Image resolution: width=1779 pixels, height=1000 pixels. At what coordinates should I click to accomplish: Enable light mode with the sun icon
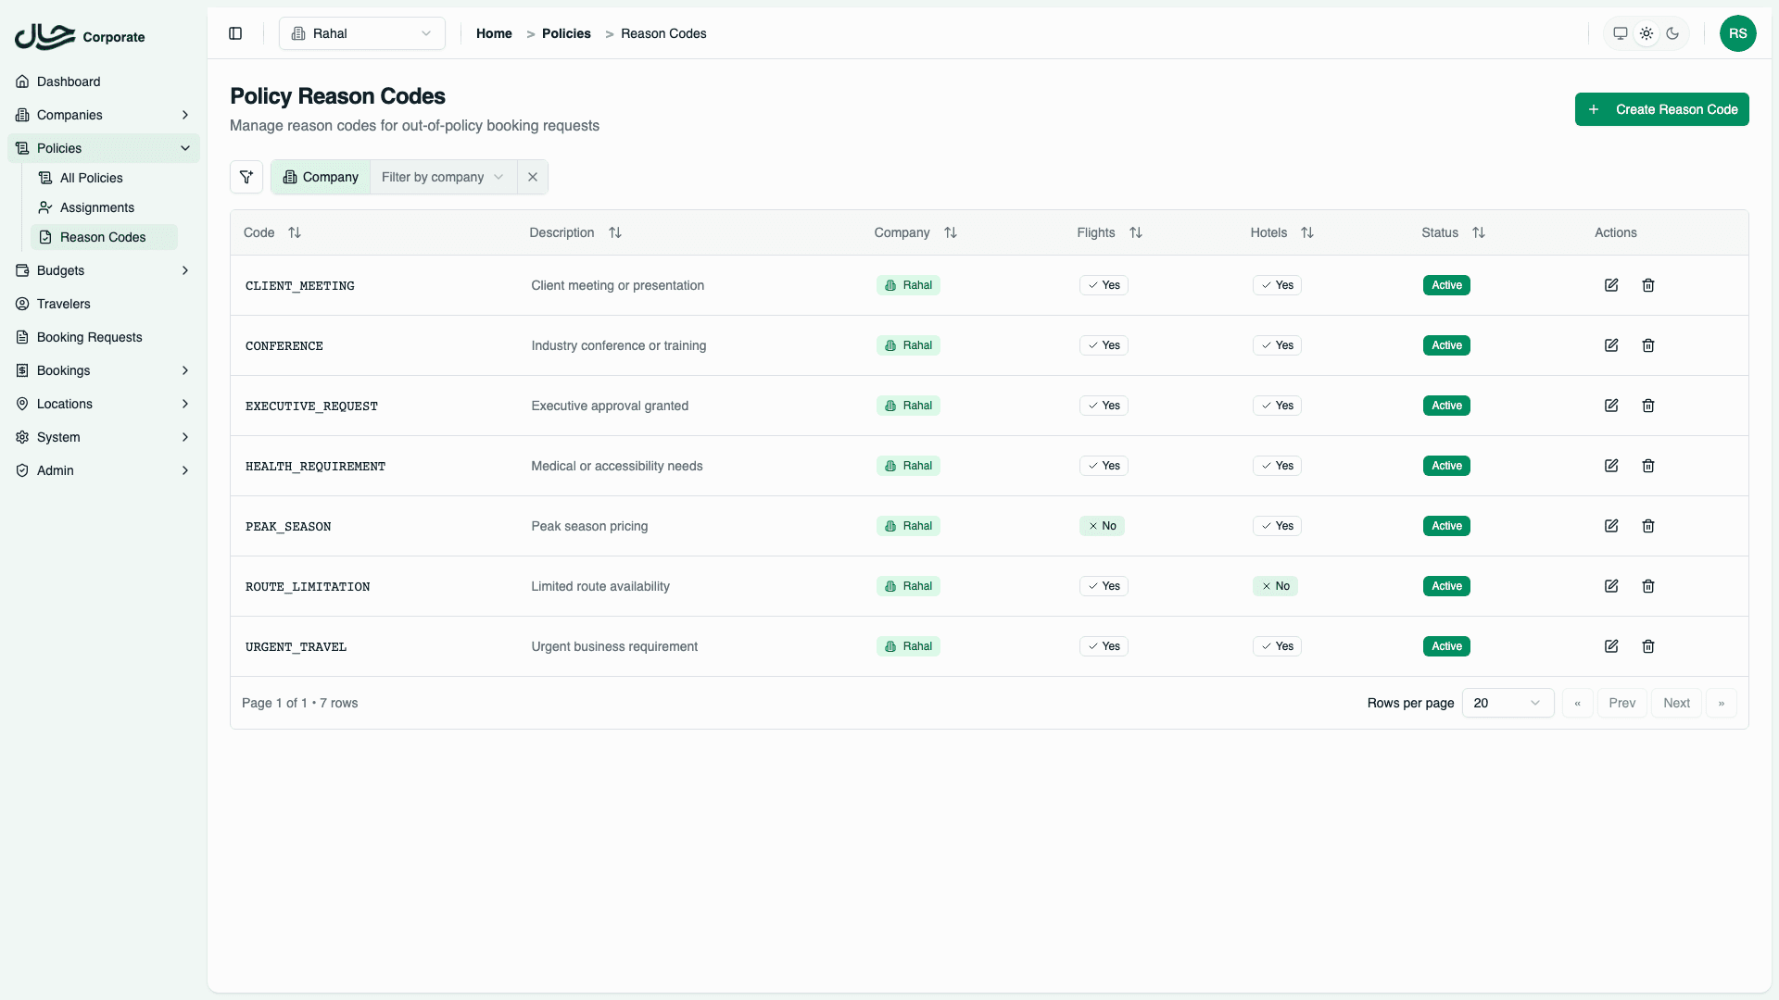tap(1647, 33)
